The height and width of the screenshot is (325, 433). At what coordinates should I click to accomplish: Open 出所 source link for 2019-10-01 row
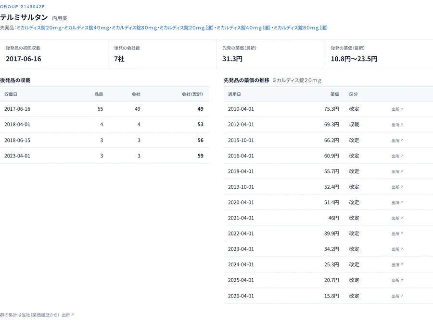[397, 187]
